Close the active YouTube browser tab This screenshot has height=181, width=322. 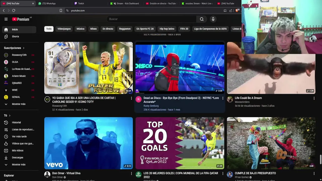(33, 4)
